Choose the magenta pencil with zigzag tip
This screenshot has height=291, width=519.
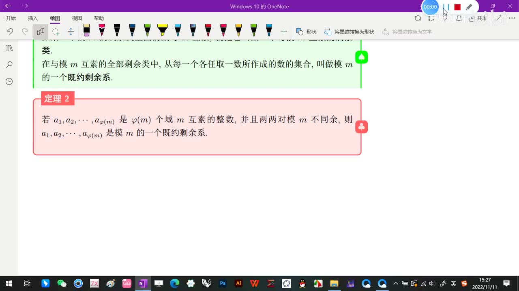(x=102, y=31)
